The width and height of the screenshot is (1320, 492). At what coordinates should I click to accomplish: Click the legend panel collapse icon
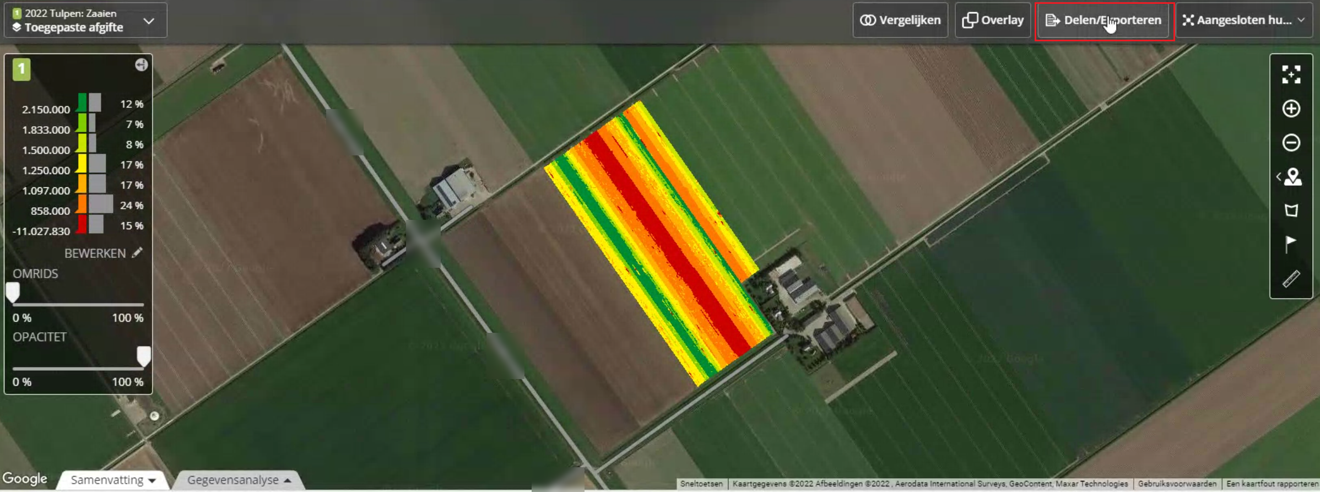pos(141,65)
